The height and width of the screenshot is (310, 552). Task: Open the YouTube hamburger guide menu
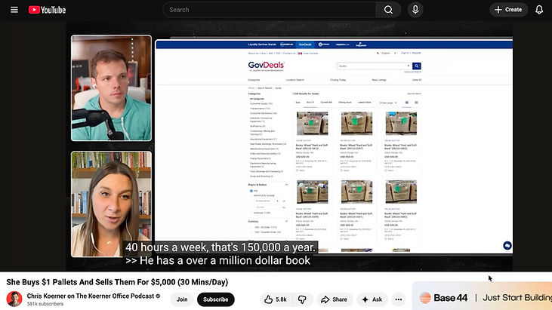(x=14, y=10)
